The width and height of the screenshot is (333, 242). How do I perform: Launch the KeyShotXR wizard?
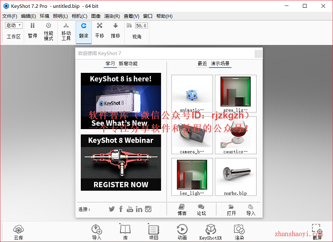(x=211, y=232)
